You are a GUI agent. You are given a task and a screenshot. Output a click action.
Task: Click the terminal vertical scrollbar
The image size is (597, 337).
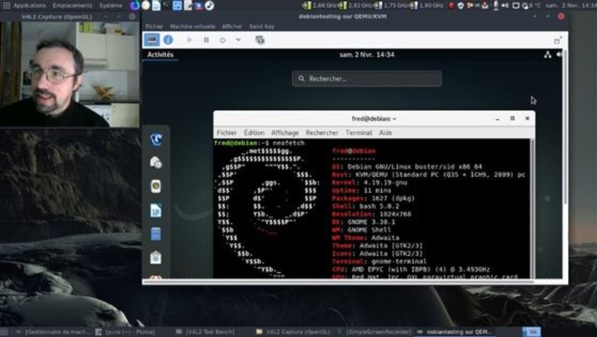click(x=532, y=209)
